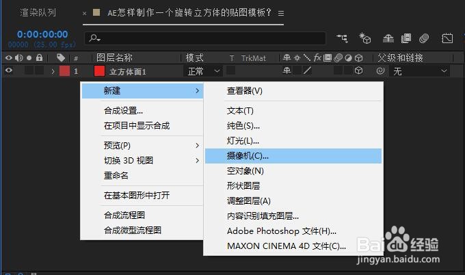Select 在项目中显示合成 menu entry
Image resolution: width=465 pixels, height=275 pixels.
pos(142,126)
